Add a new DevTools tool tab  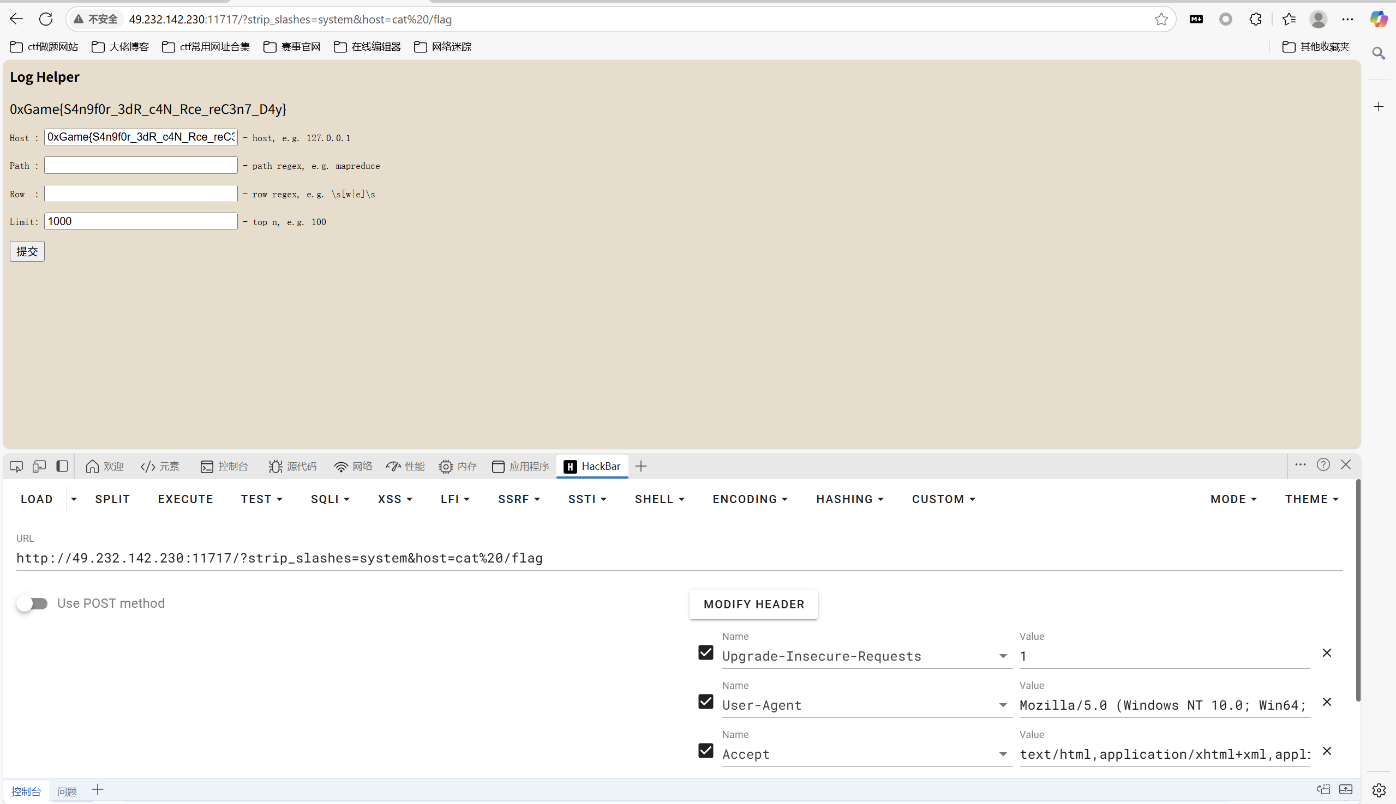click(641, 467)
